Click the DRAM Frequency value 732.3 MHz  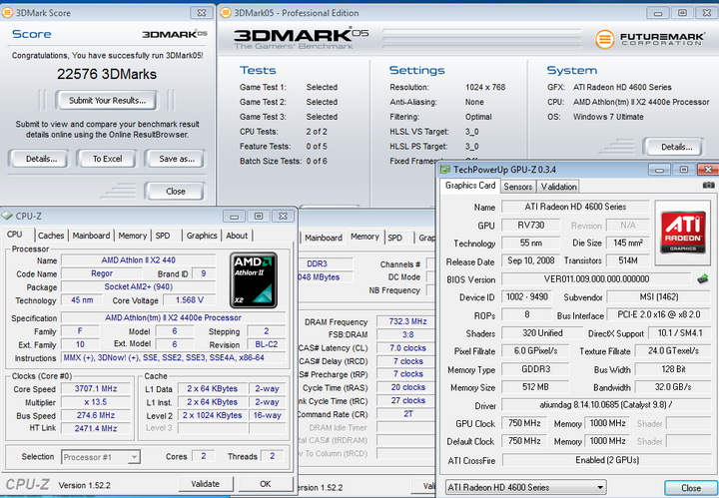pos(407,321)
